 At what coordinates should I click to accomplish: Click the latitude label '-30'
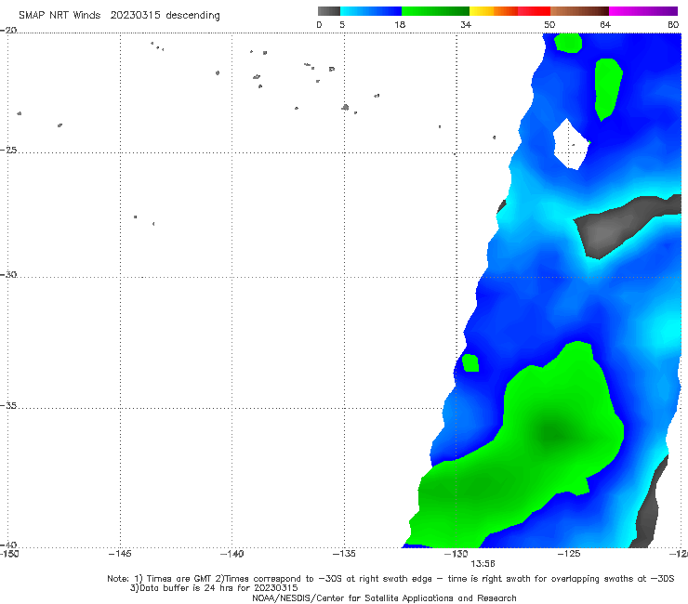coord(8,274)
